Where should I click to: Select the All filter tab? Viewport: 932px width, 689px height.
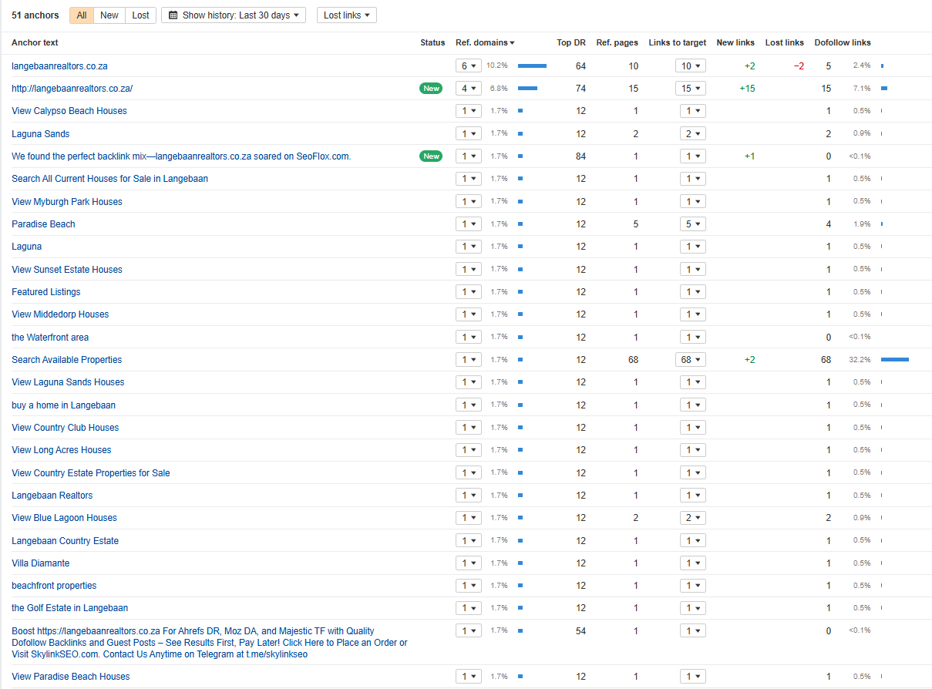click(82, 15)
